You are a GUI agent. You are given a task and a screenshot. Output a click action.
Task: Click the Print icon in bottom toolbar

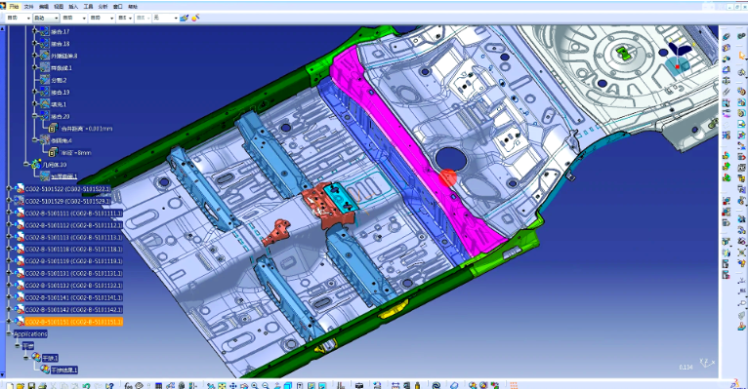(x=42, y=386)
